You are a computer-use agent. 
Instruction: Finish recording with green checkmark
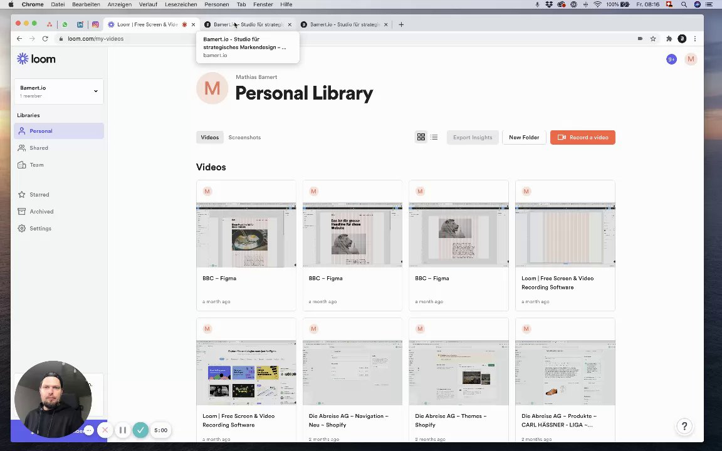[140, 430]
